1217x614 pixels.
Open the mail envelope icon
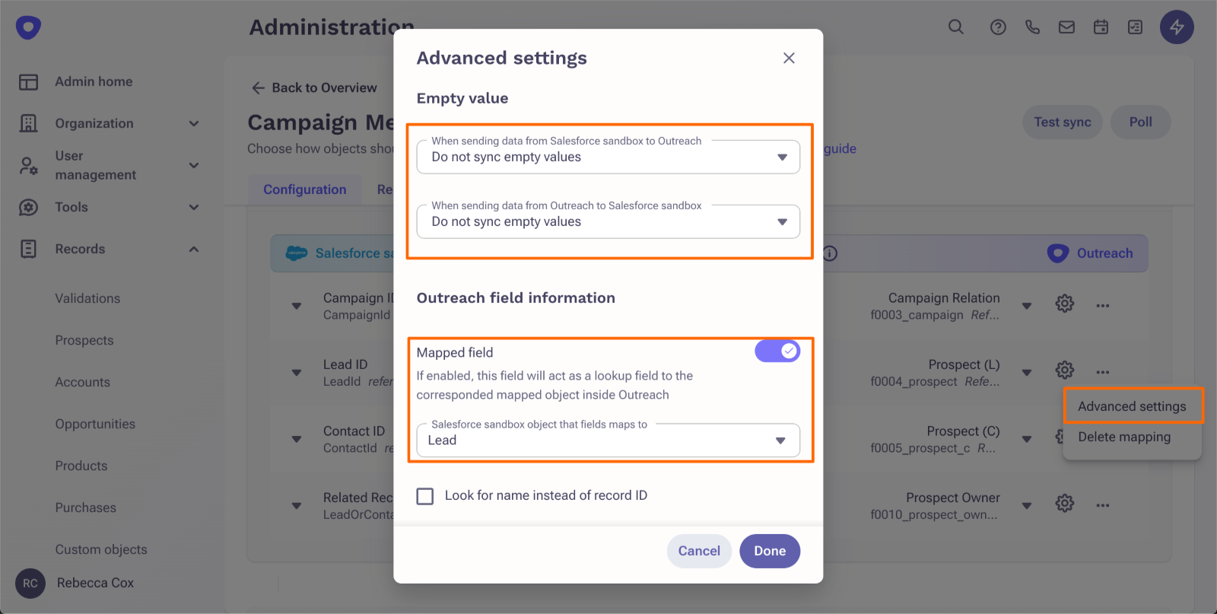point(1066,27)
